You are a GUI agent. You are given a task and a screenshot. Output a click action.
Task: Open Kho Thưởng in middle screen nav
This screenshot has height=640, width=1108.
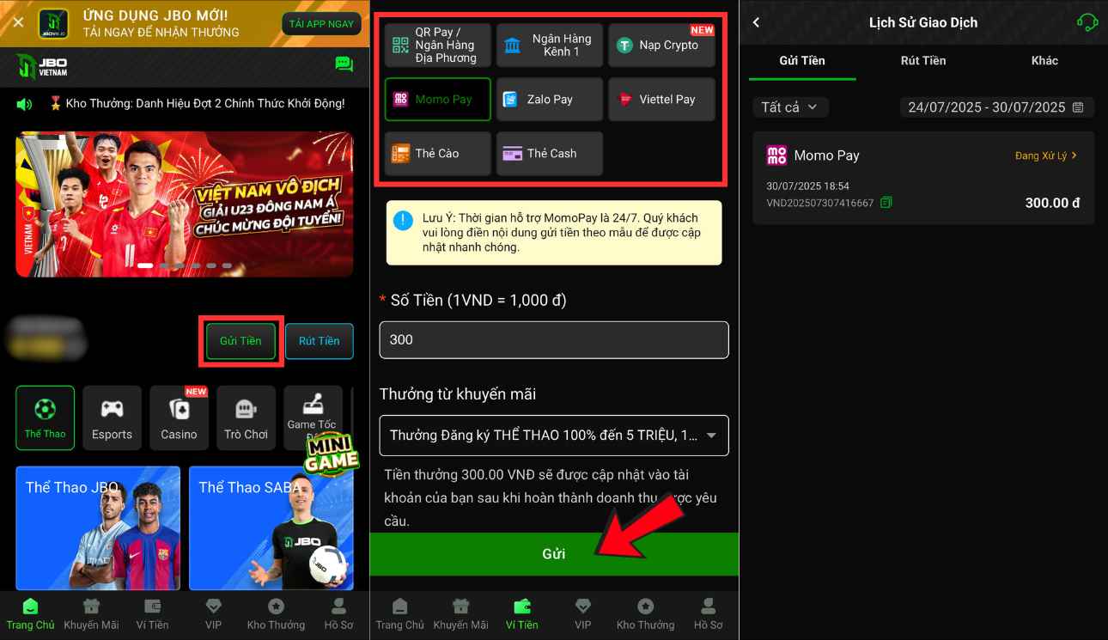tap(645, 614)
